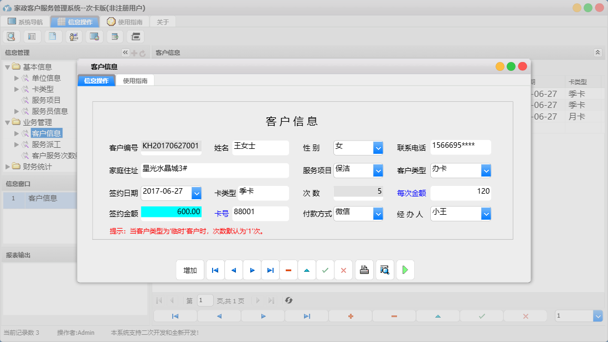The width and height of the screenshot is (608, 342).
Task: Open the 客户类型 customer type dropdown
Action: 486,170
